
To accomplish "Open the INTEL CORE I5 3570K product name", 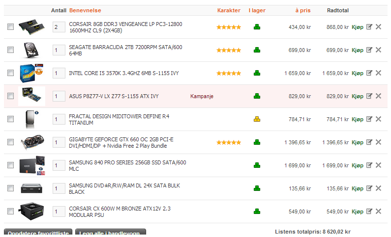I will [x=123, y=74].
